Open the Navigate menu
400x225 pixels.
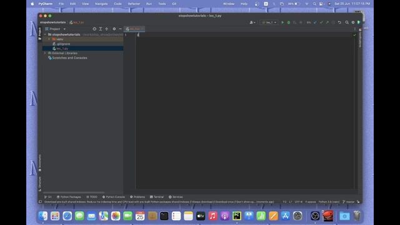(101, 4)
